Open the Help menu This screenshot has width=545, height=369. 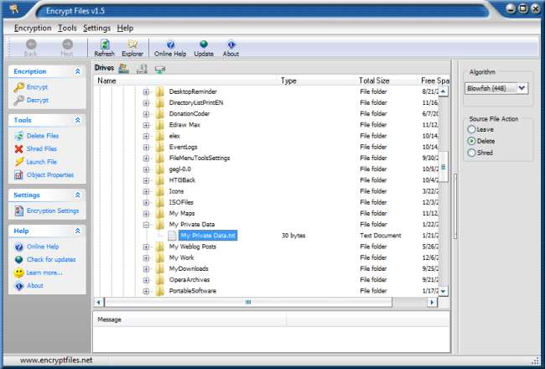tap(125, 29)
